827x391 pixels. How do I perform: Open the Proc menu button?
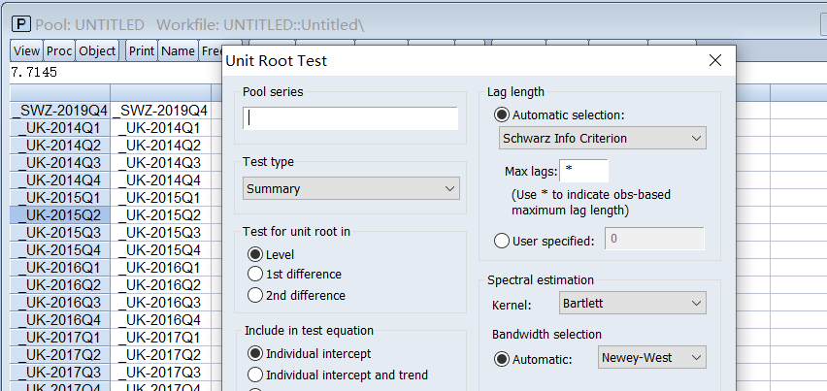coord(59,50)
